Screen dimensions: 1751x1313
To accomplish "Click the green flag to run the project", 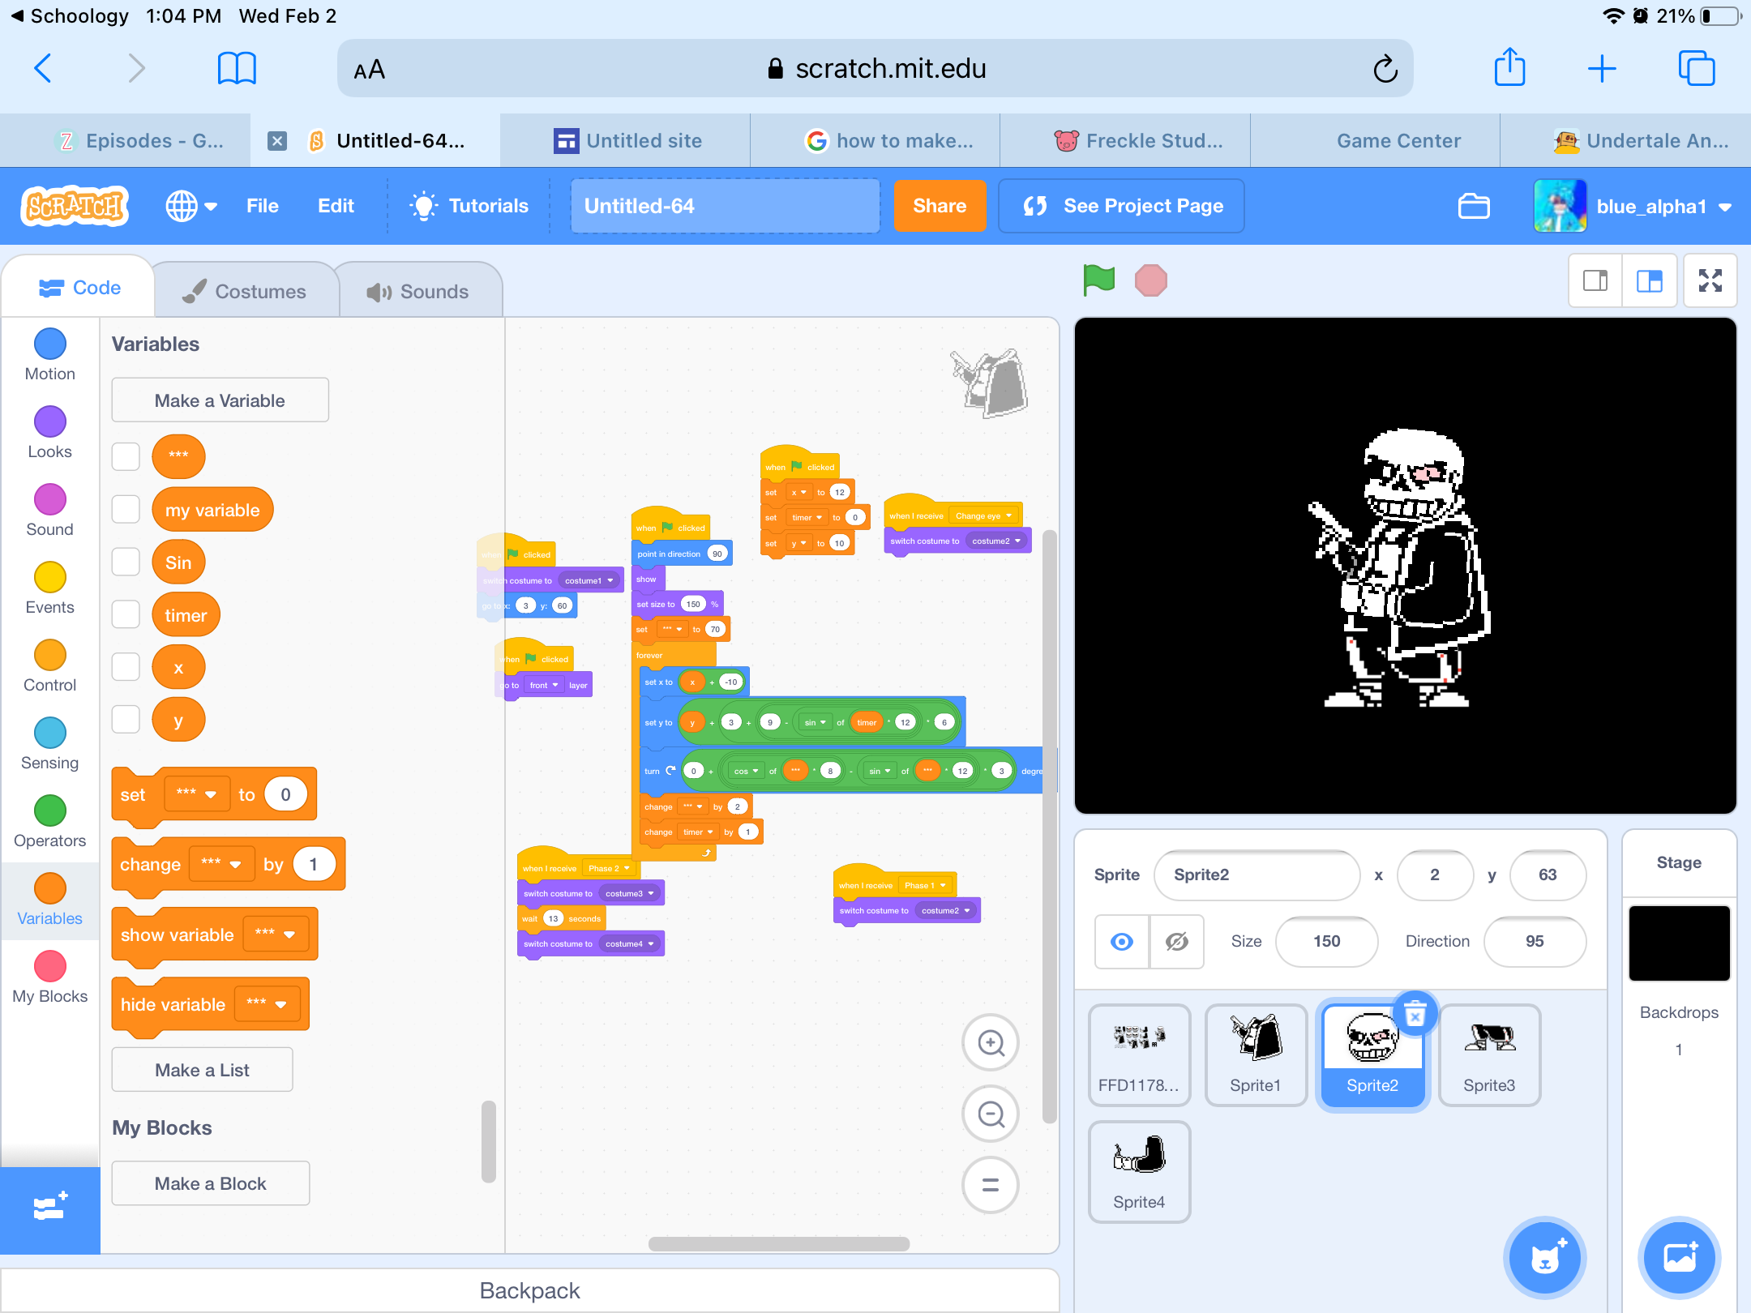I will tap(1098, 280).
